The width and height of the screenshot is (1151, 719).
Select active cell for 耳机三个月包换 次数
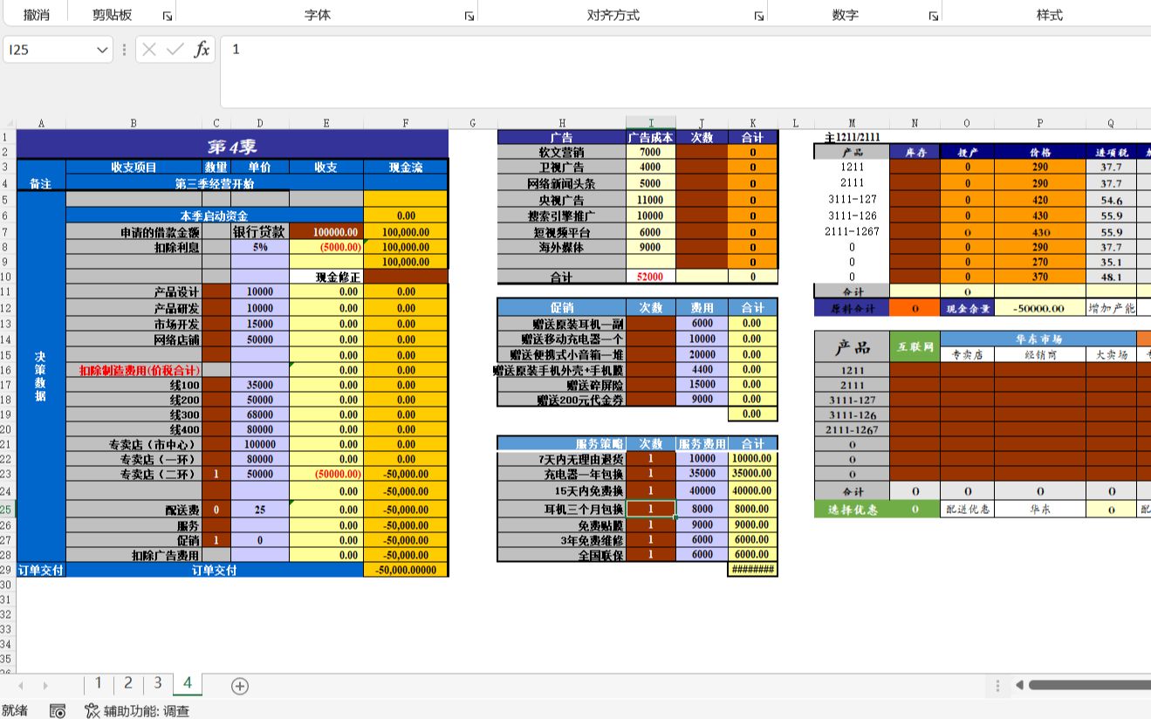(650, 510)
